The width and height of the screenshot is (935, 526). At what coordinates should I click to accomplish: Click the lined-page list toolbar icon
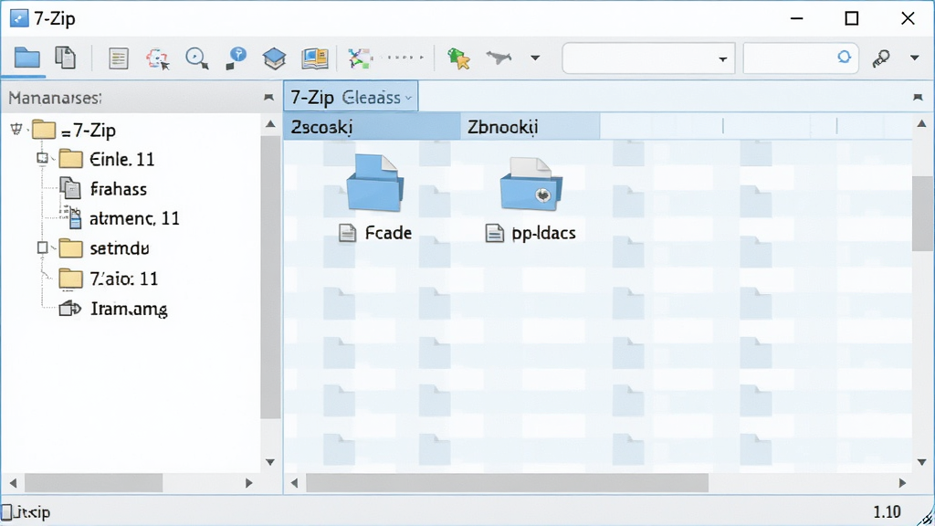tap(118, 58)
